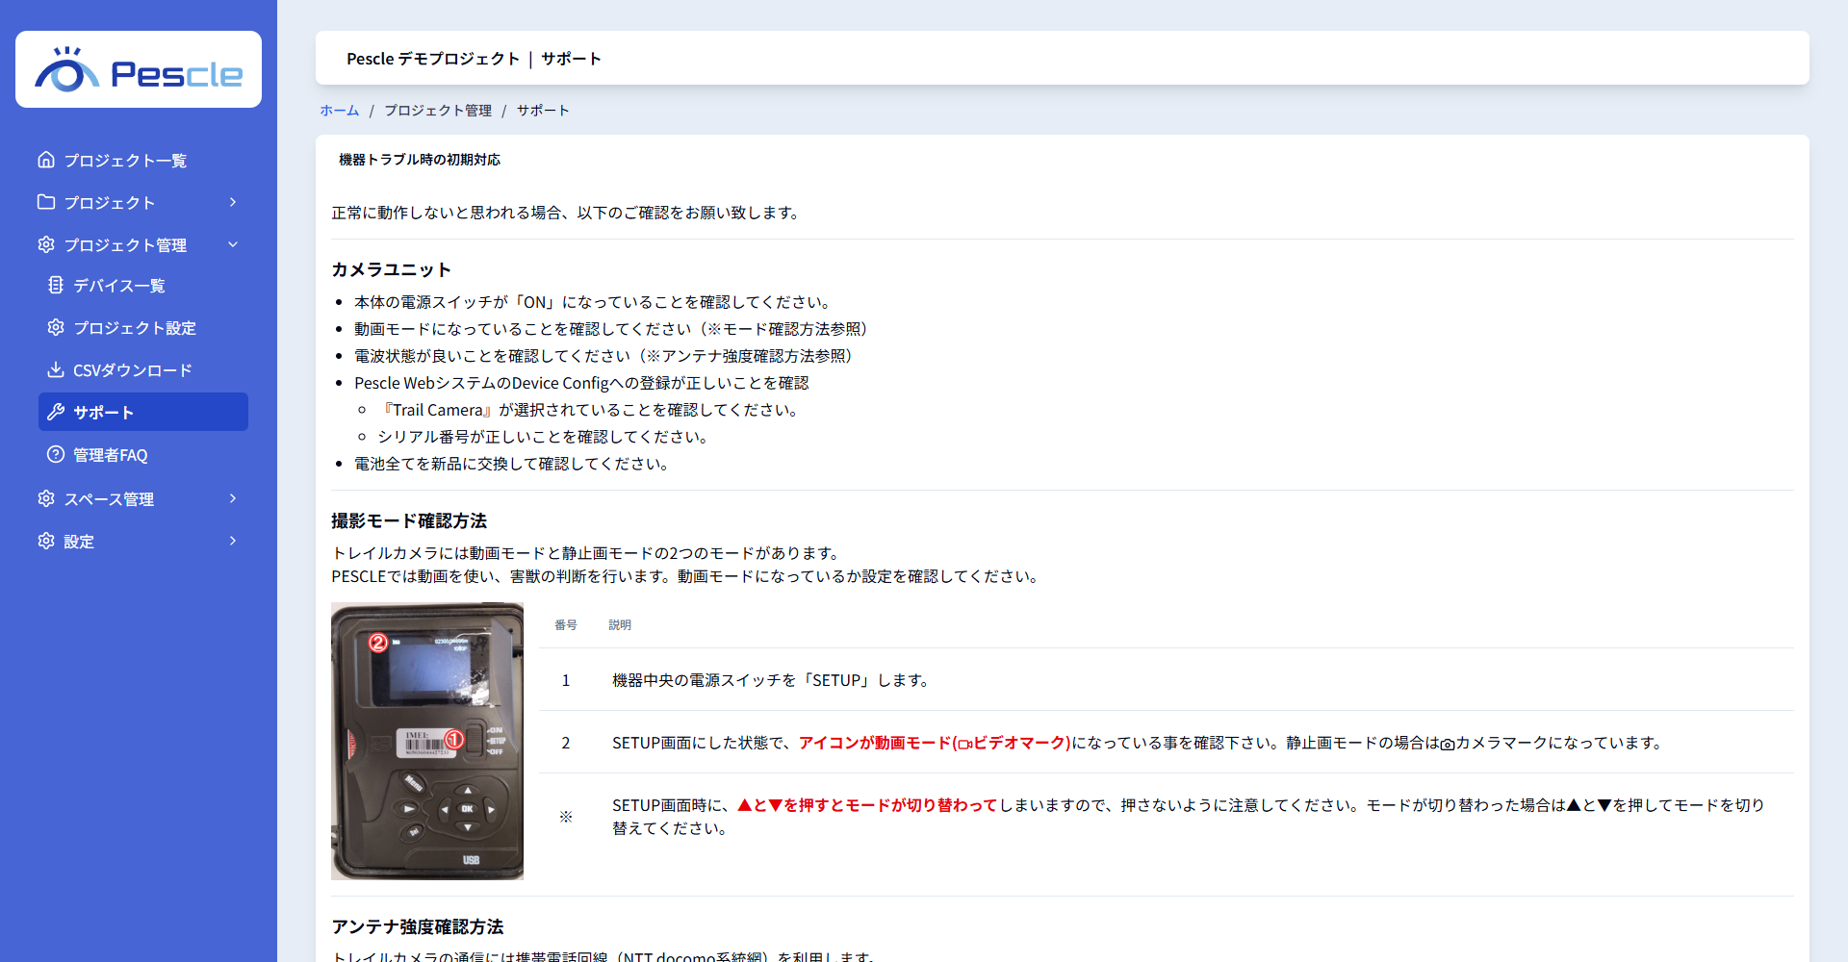Collapse the プロジェクト管理 chevron
Viewport: 1848px width, 962px height.
coord(233,244)
